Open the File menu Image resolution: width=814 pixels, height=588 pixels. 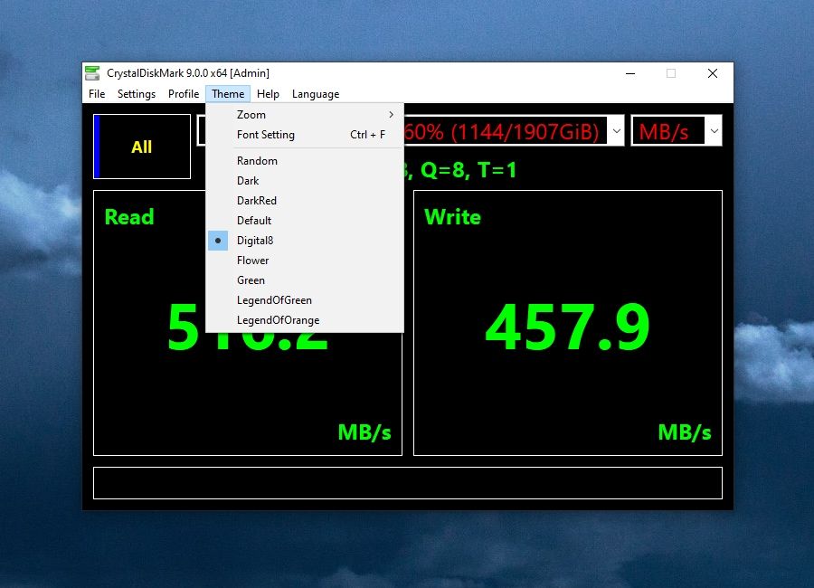click(x=97, y=94)
